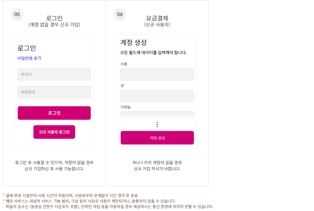The height and width of the screenshot is (211, 314).
Task: Click the 파나스카이 signup notice text
Action: (x=157, y=165)
